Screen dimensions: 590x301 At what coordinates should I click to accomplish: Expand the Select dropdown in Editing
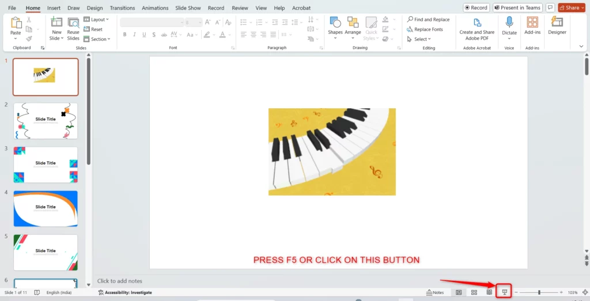pos(420,39)
